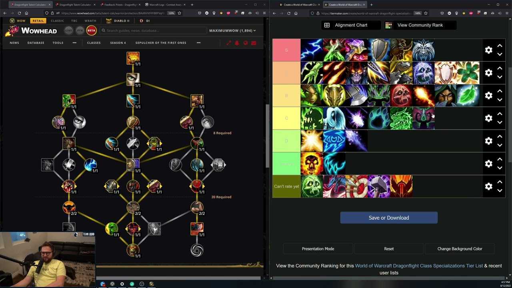Click the Wowhead window vertical scrollbar
This screenshot has width=512, height=288.
[267, 136]
